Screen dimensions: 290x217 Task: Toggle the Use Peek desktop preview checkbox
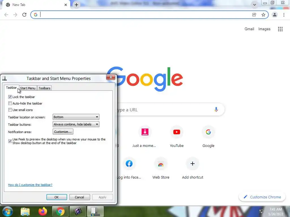[10, 141]
